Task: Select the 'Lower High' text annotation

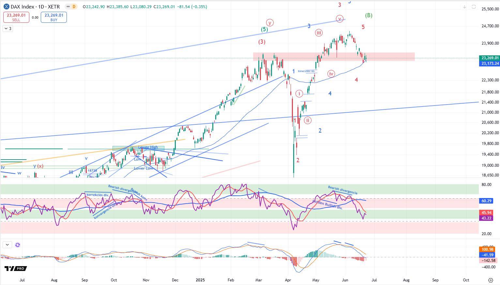Action: click(x=148, y=147)
